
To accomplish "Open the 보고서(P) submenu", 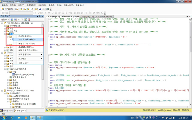I will click(x=28, y=59).
